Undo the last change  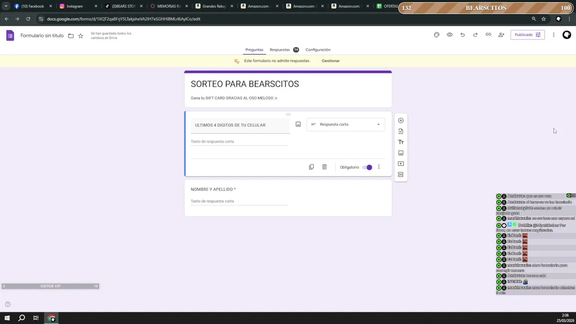tap(462, 35)
